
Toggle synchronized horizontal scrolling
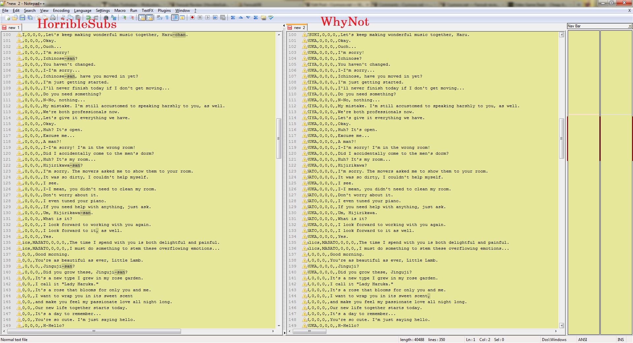(x=150, y=17)
